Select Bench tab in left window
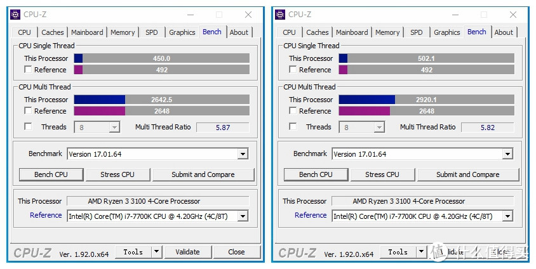This screenshot has height=269, width=536. pyautogui.click(x=212, y=32)
